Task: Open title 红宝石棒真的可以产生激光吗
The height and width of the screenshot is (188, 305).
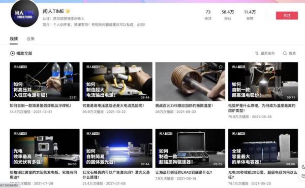Action: [116, 175]
